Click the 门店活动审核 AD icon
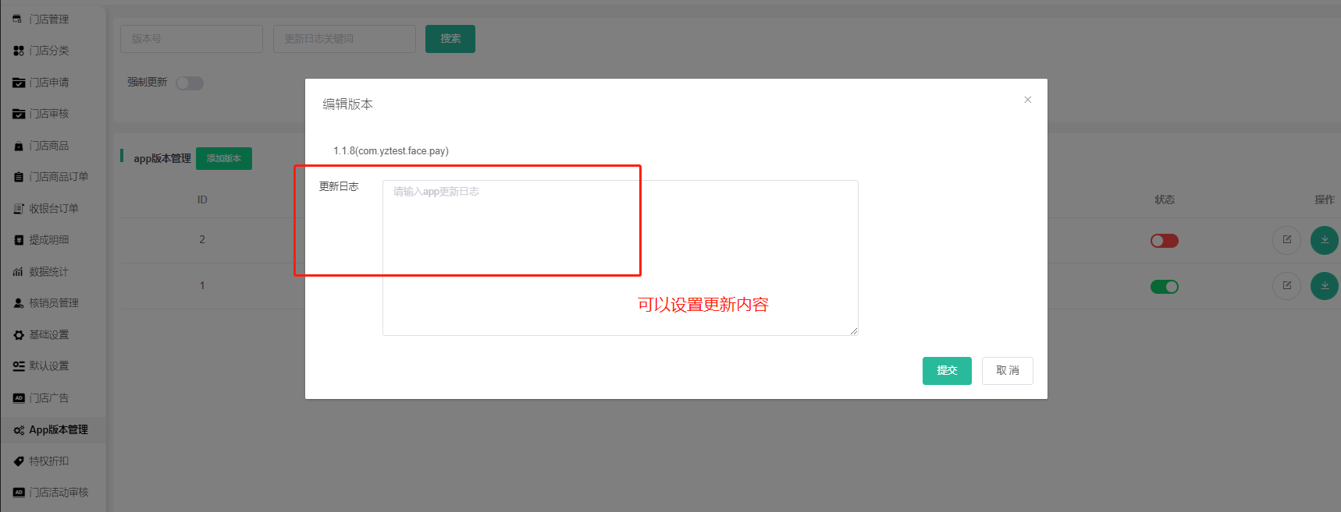The height and width of the screenshot is (512, 1341). pyautogui.click(x=18, y=493)
